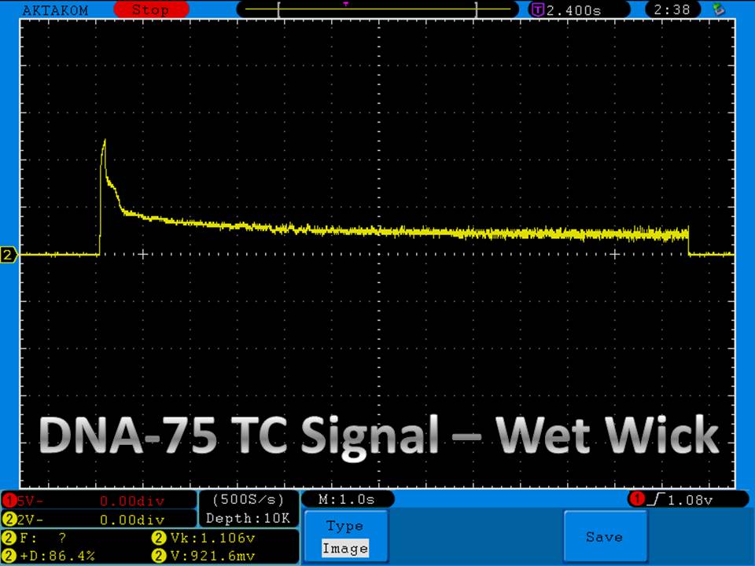Open the Type Image selector
755x566 pixels.
tap(344, 537)
